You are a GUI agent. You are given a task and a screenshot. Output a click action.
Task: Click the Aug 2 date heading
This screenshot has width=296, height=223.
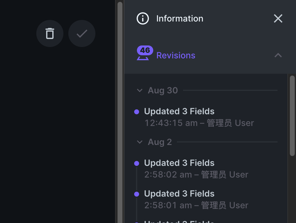(x=160, y=142)
